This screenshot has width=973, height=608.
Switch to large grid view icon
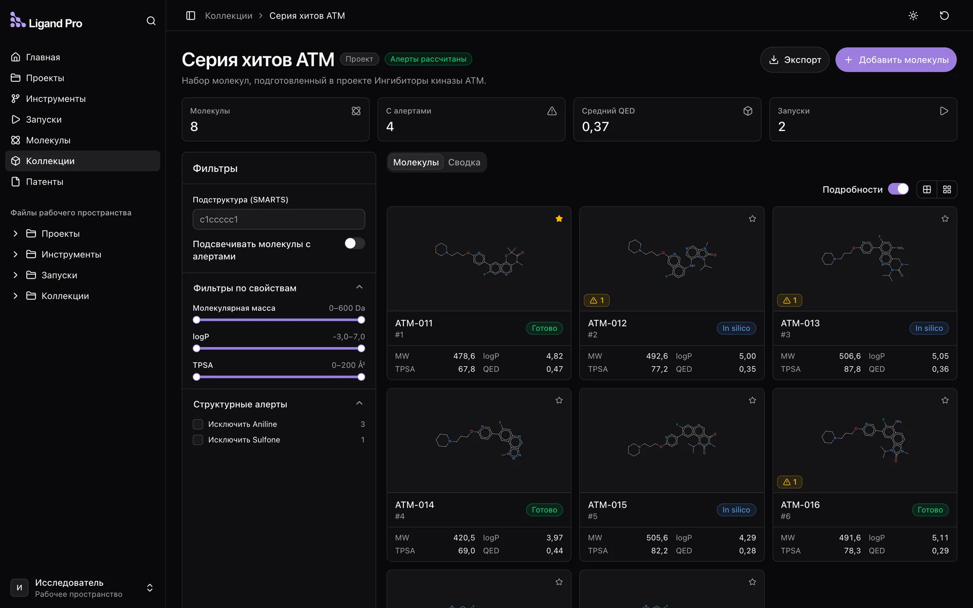coord(927,189)
